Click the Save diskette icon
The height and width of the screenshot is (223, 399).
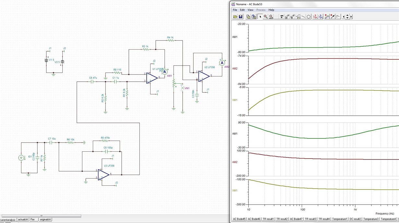[241, 17]
